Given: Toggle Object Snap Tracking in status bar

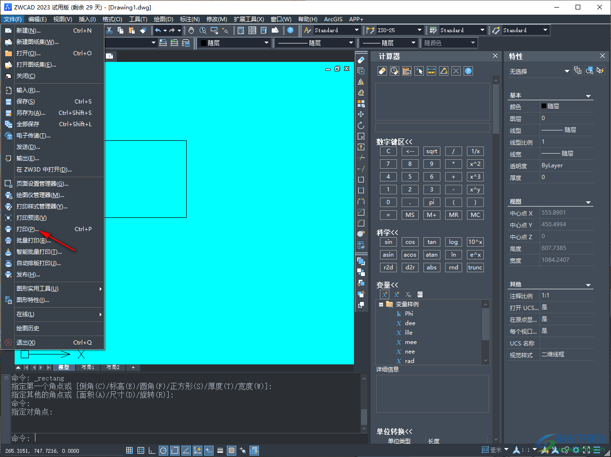Looking at the screenshot, I should (186, 450).
